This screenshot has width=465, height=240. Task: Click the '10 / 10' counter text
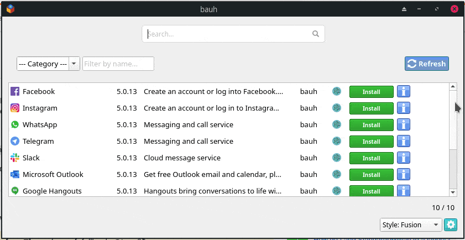pos(443,208)
